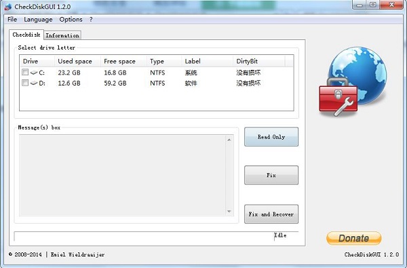Click the C: drive disk icon
Image resolution: width=407 pixels, height=268 pixels.
point(34,73)
